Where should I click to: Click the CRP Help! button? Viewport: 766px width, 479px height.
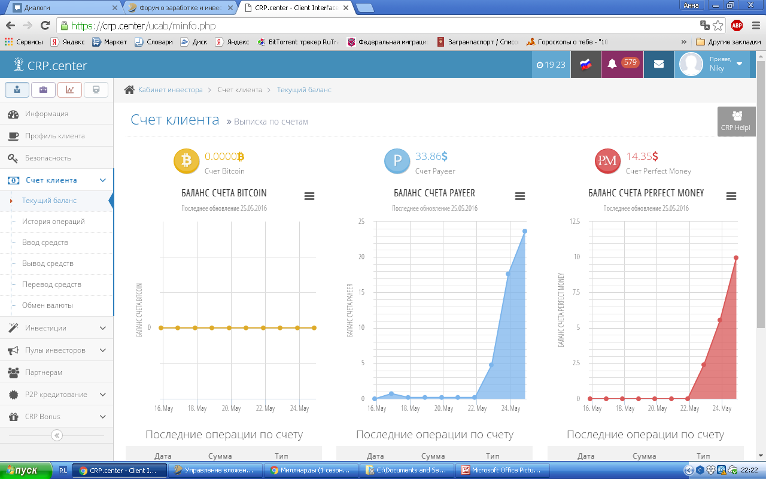(735, 122)
